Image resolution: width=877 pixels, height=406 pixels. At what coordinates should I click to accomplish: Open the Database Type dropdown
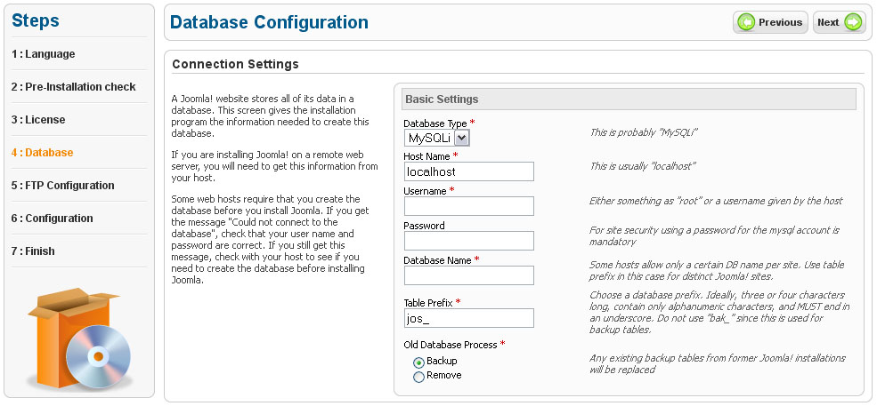[437, 138]
